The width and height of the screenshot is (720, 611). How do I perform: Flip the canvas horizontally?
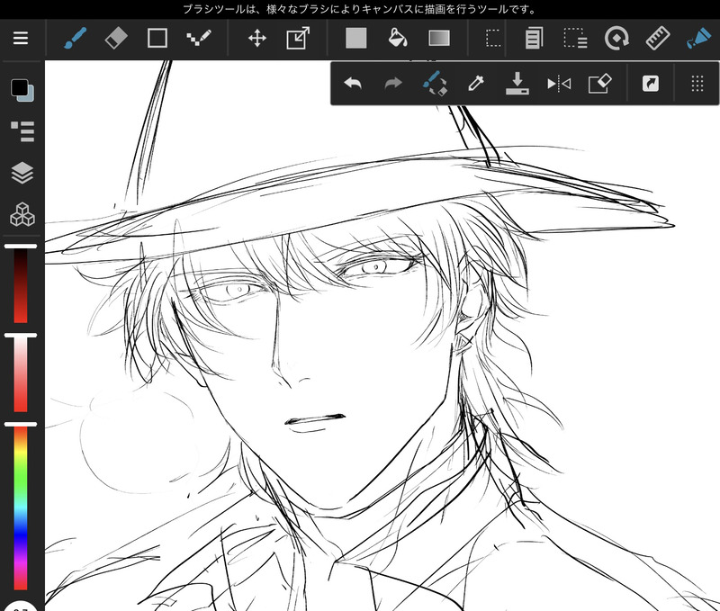click(x=559, y=84)
